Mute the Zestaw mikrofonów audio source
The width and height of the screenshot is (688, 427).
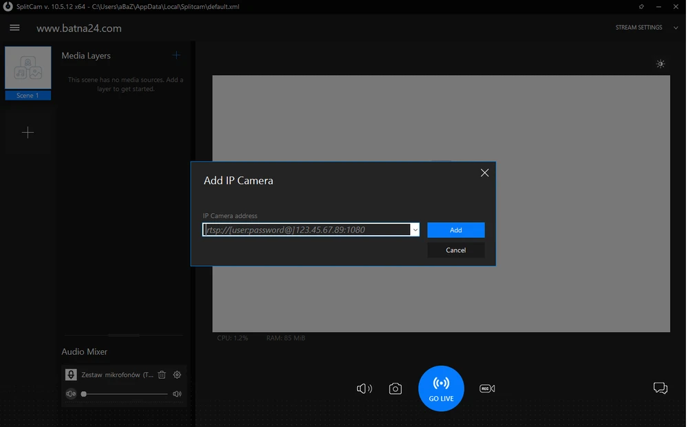71,393
